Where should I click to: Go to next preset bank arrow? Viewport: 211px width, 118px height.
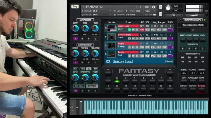170,73
